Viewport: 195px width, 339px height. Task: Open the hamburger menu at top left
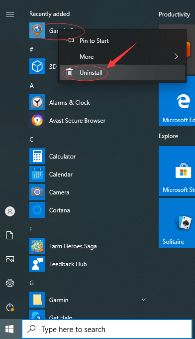(x=10, y=14)
